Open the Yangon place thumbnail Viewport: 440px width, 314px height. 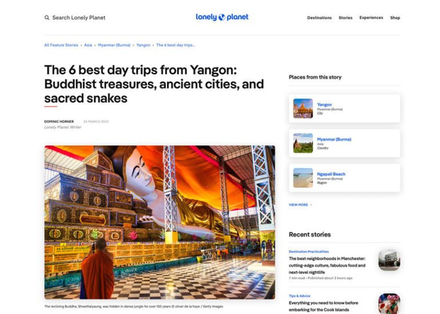click(x=303, y=108)
